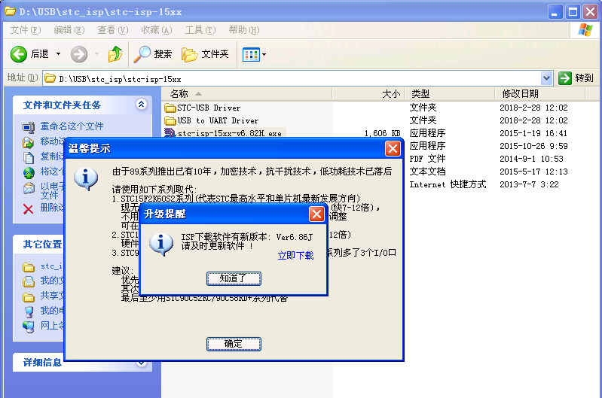Click the move file task icon
The image size is (602, 398).
(29, 142)
